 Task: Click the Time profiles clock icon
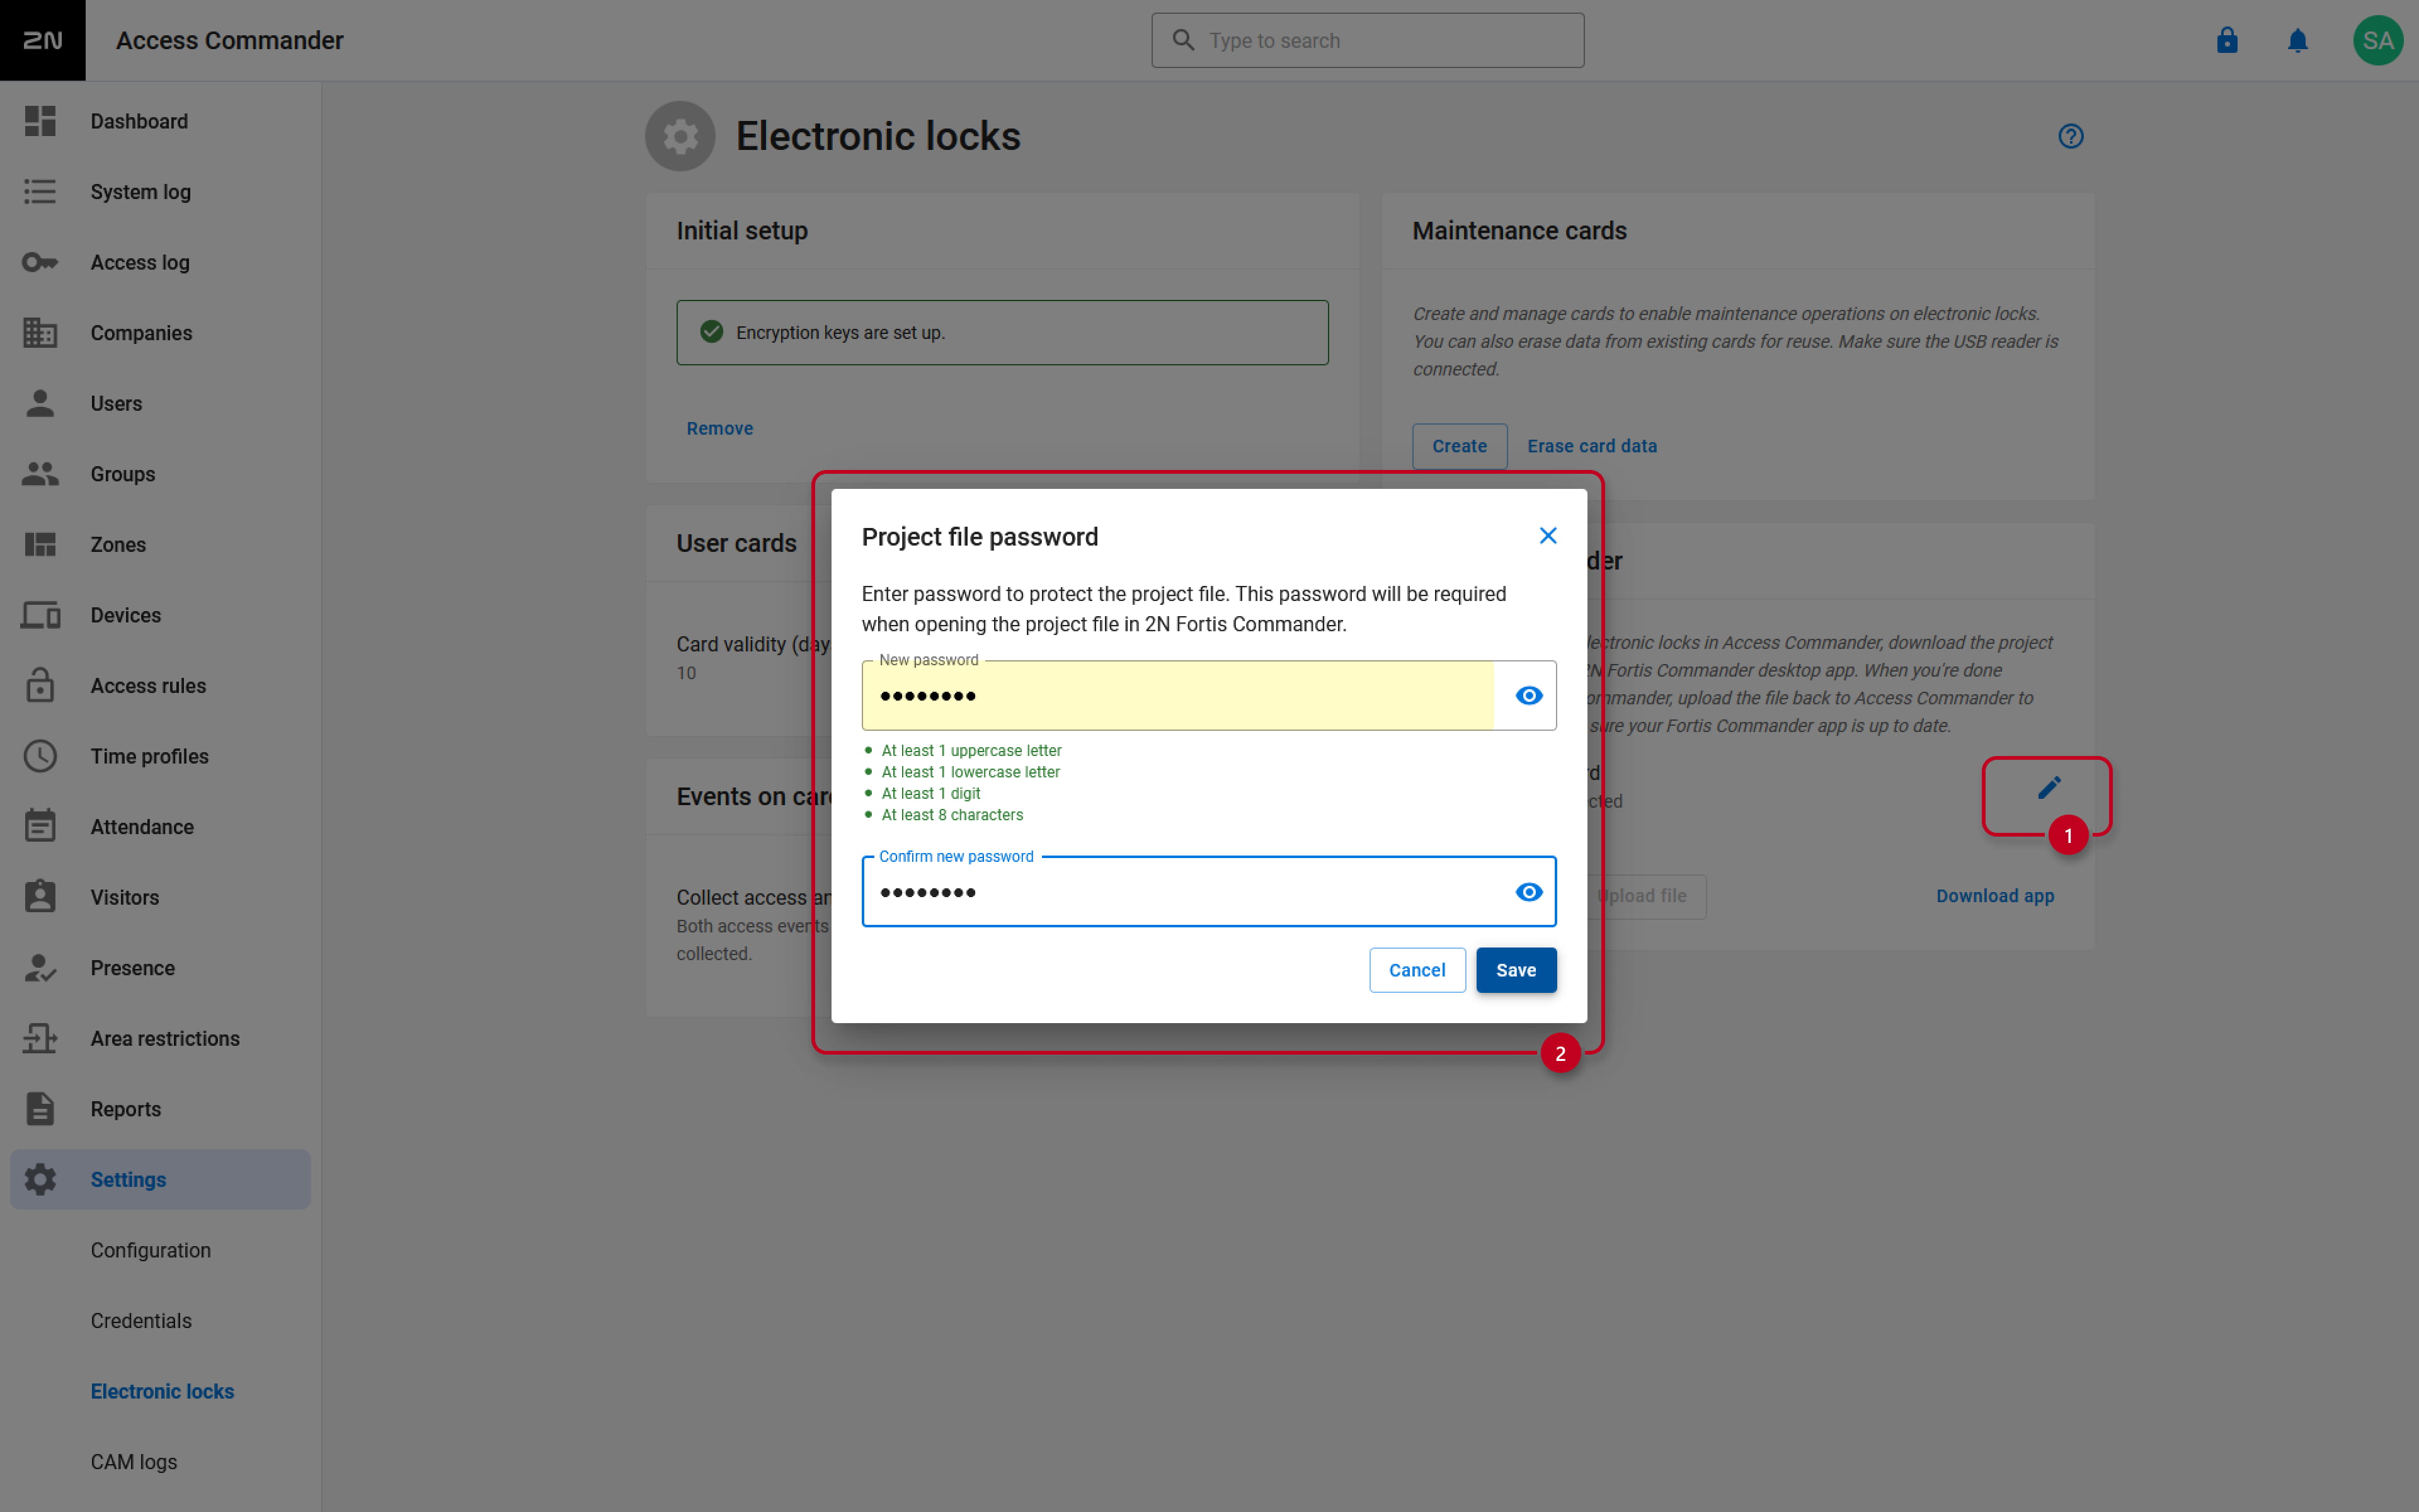click(x=40, y=756)
